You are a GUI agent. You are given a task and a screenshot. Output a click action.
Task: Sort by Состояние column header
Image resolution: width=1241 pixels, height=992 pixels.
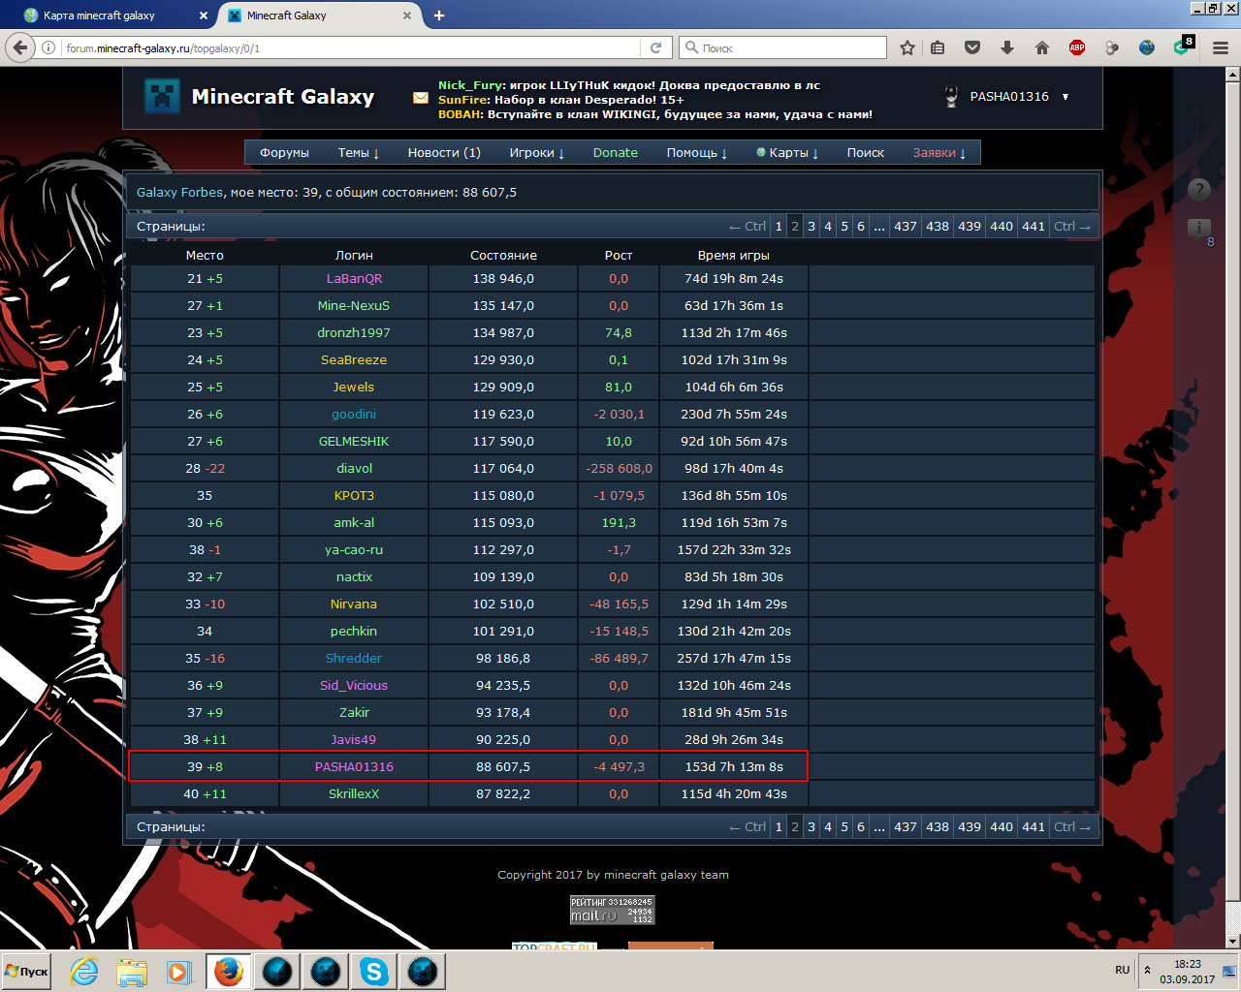(x=503, y=256)
